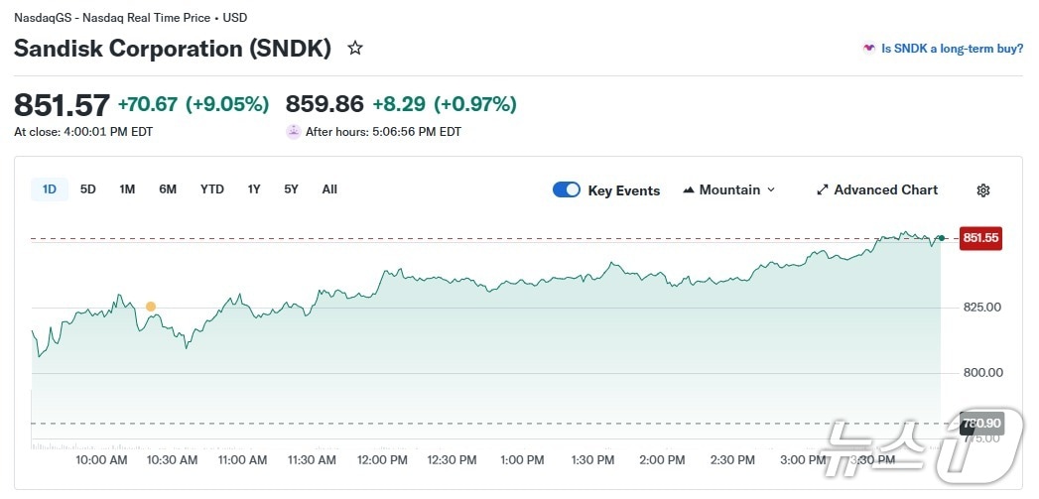Add SNDK to watchlist with star icon

[x=354, y=48]
